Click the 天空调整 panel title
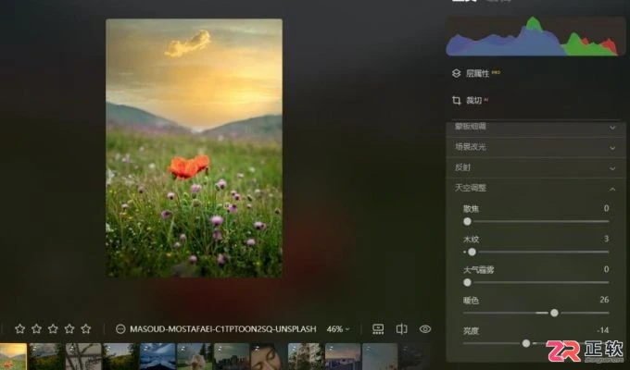Image resolution: width=630 pixels, height=370 pixels. tap(471, 188)
